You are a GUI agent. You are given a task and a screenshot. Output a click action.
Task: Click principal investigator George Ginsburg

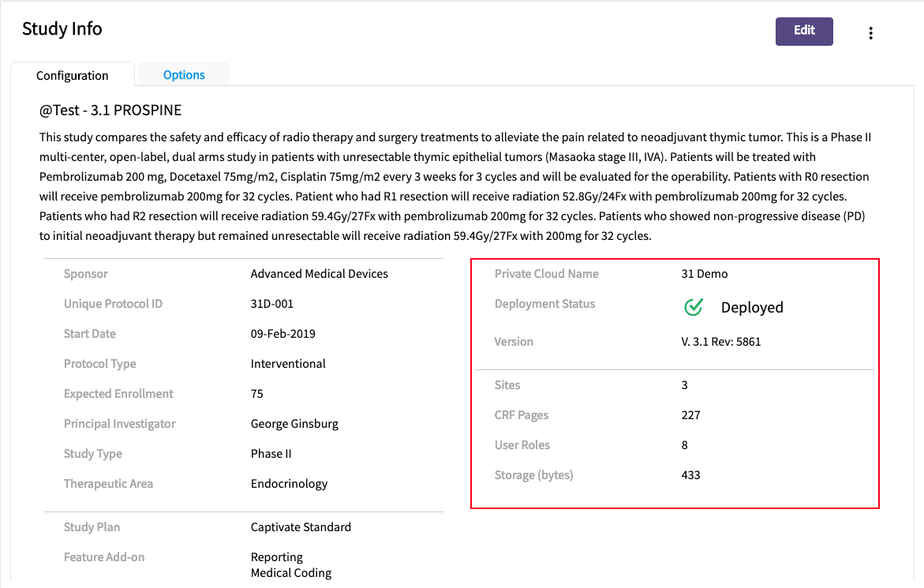pos(294,424)
